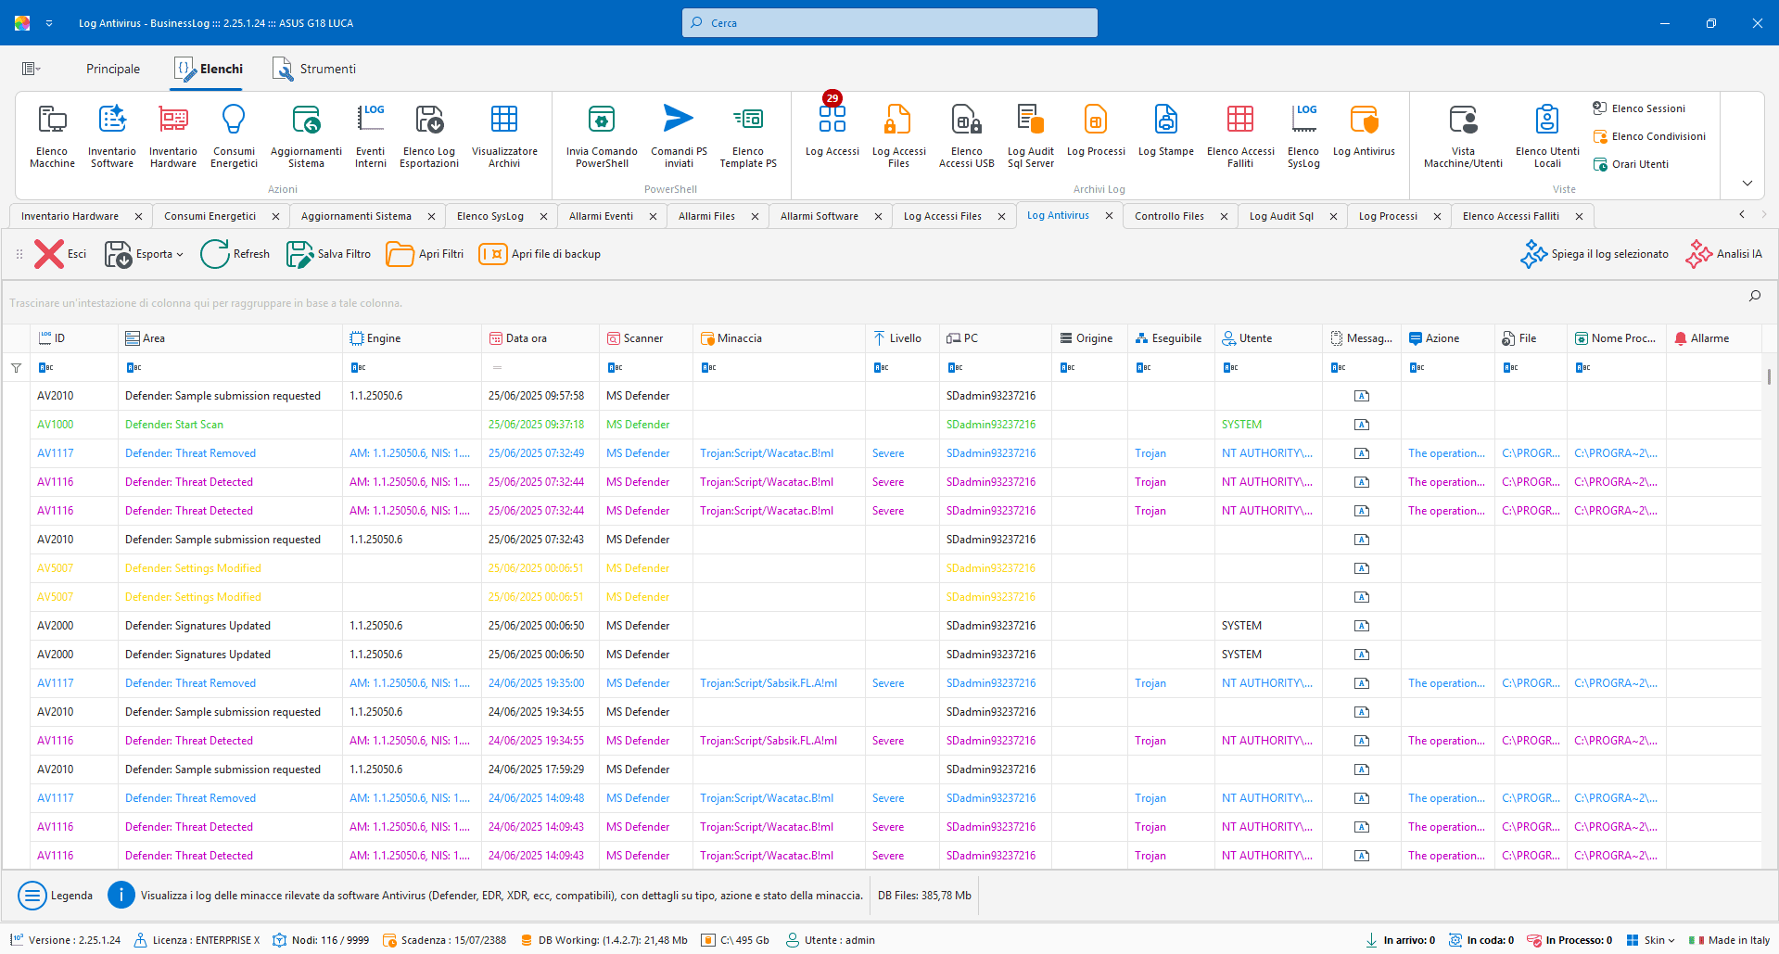Switch to the Allarmi Software tab
This screenshot has width=1779, height=954.
[819, 216]
